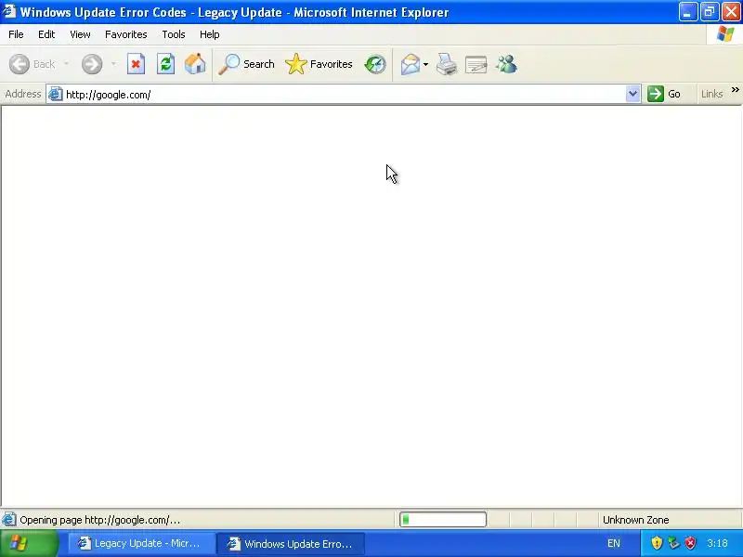Minimize the Internet Explorer window
743x557 pixels.
[x=688, y=12]
